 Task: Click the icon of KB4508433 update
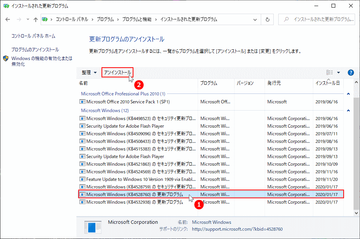coord(82,141)
